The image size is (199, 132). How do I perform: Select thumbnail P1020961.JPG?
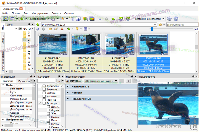pos(120,44)
